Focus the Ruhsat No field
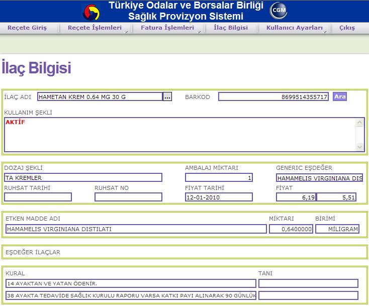Screen dimensions: 369x308 (128, 197)
